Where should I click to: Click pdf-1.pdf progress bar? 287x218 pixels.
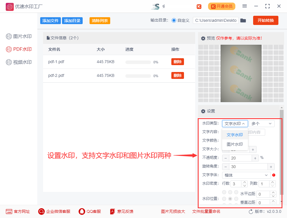[x=138, y=62]
